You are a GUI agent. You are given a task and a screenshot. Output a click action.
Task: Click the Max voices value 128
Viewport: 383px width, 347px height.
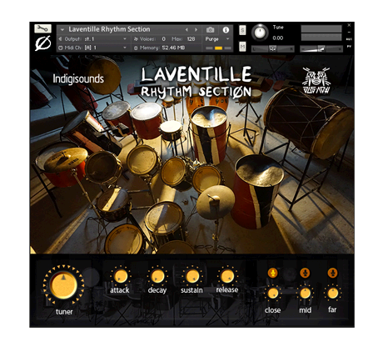[191, 39]
